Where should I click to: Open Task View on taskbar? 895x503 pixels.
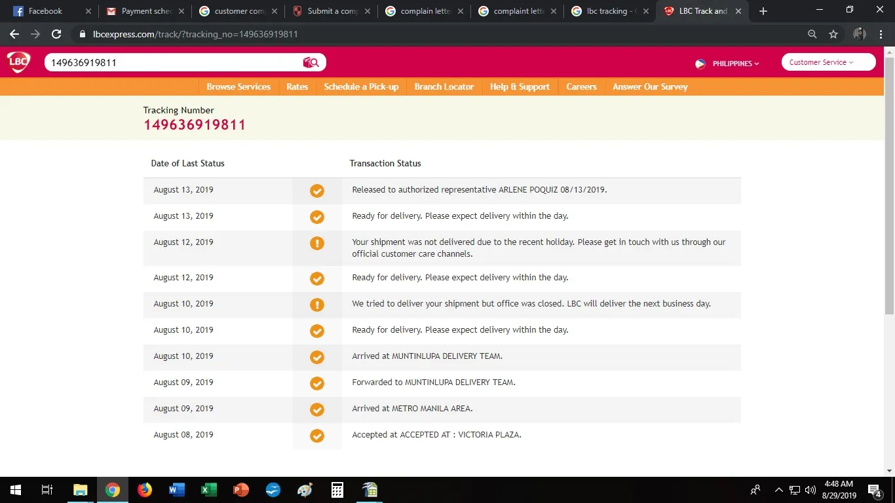[x=47, y=490]
